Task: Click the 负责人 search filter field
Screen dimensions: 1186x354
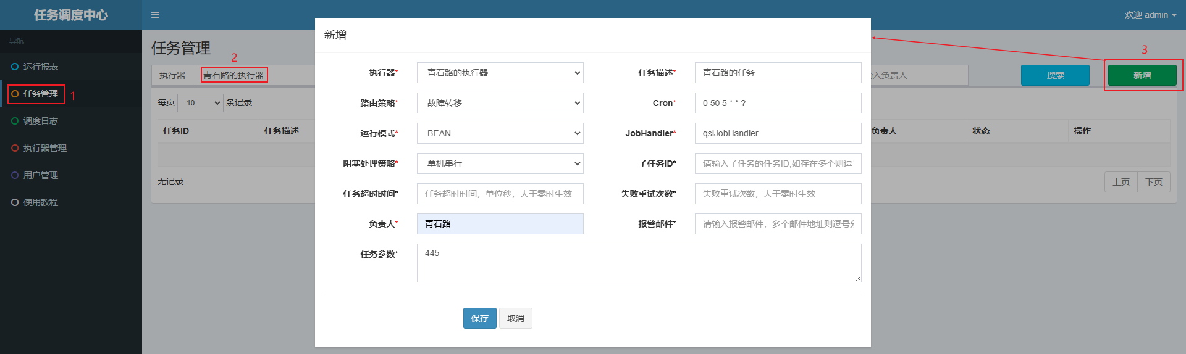Action: [x=919, y=75]
